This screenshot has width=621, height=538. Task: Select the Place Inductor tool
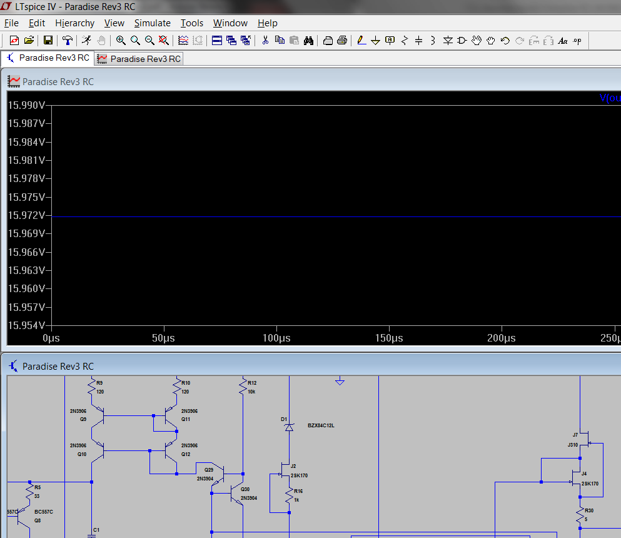click(433, 41)
